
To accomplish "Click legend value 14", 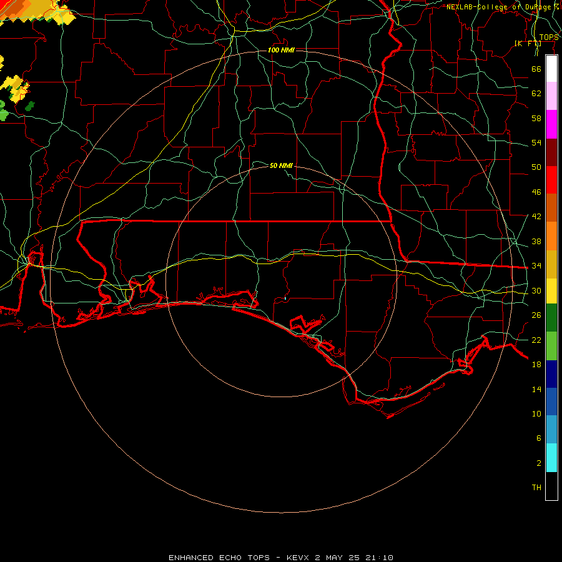I will tap(536, 389).
